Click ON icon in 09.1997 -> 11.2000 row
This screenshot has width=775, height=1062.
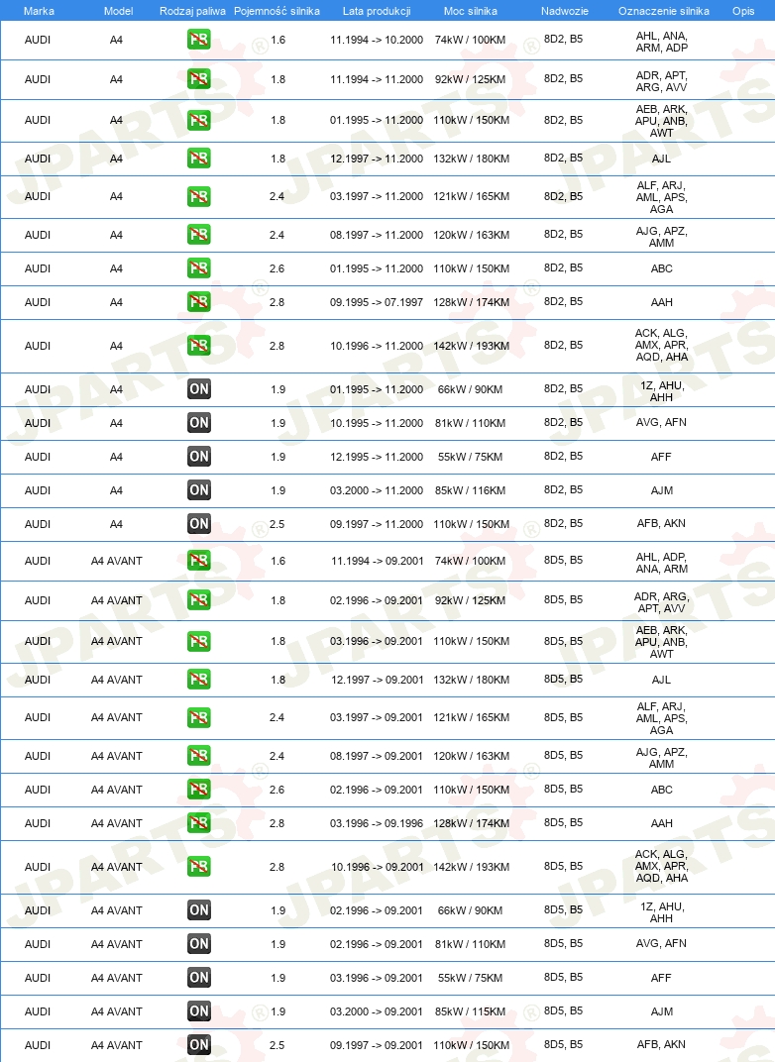point(198,523)
